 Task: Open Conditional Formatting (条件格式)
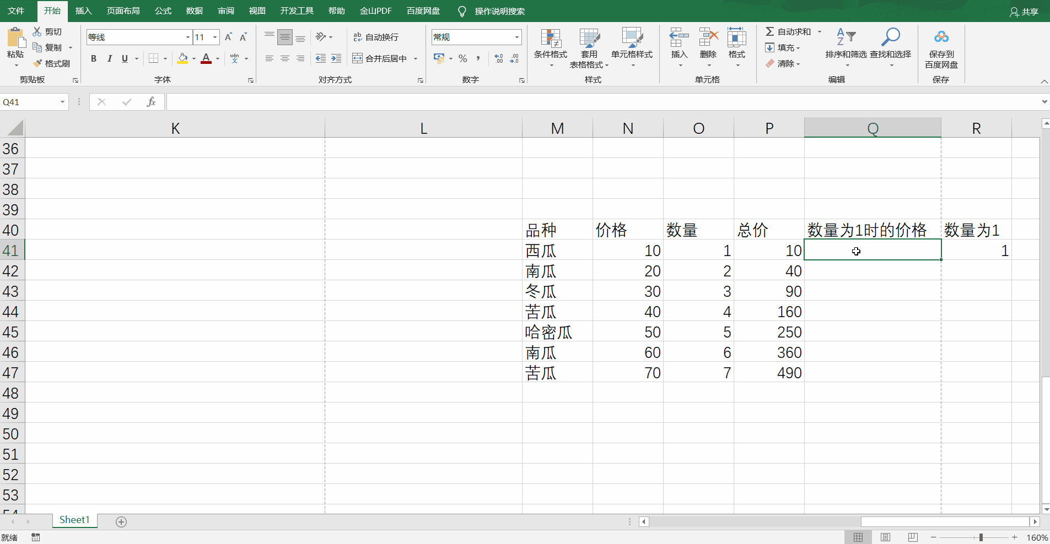tap(551, 48)
